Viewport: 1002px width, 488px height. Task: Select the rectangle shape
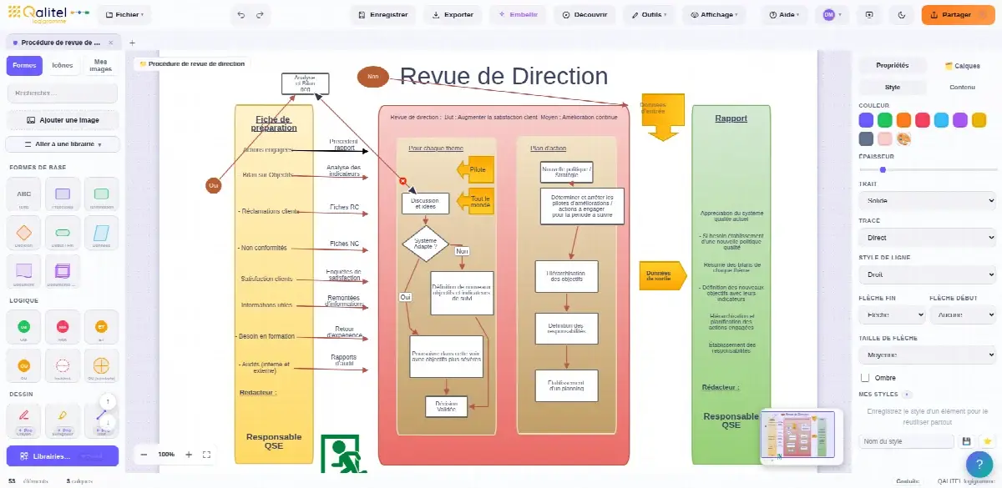pyautogui.click(x=63, y=196)
